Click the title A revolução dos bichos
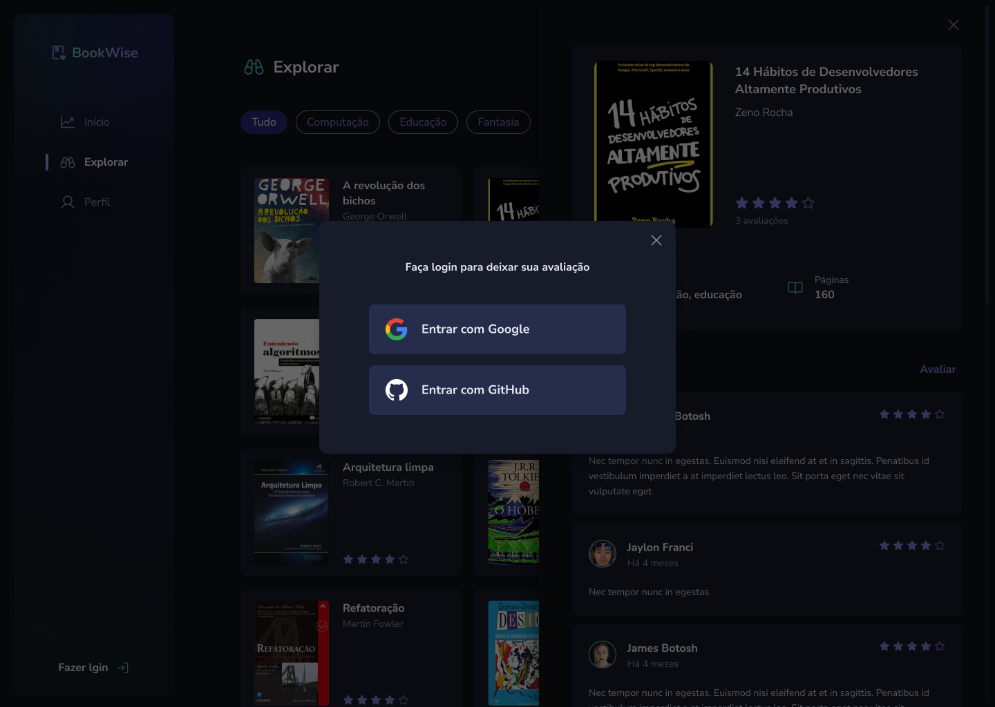 [384, 193]
